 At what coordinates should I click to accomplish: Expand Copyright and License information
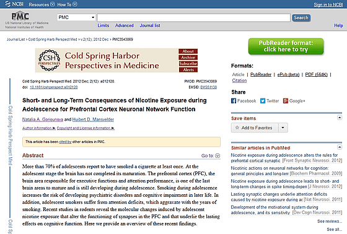click(86, 128)
